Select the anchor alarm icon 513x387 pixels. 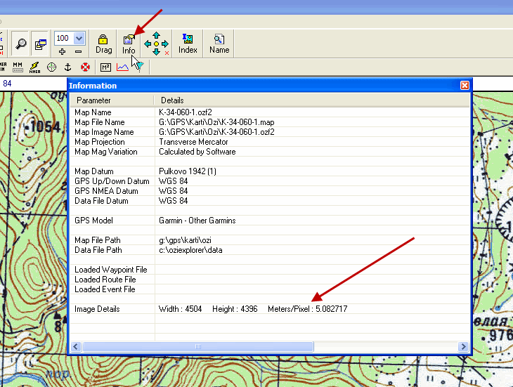coord(68,67)
